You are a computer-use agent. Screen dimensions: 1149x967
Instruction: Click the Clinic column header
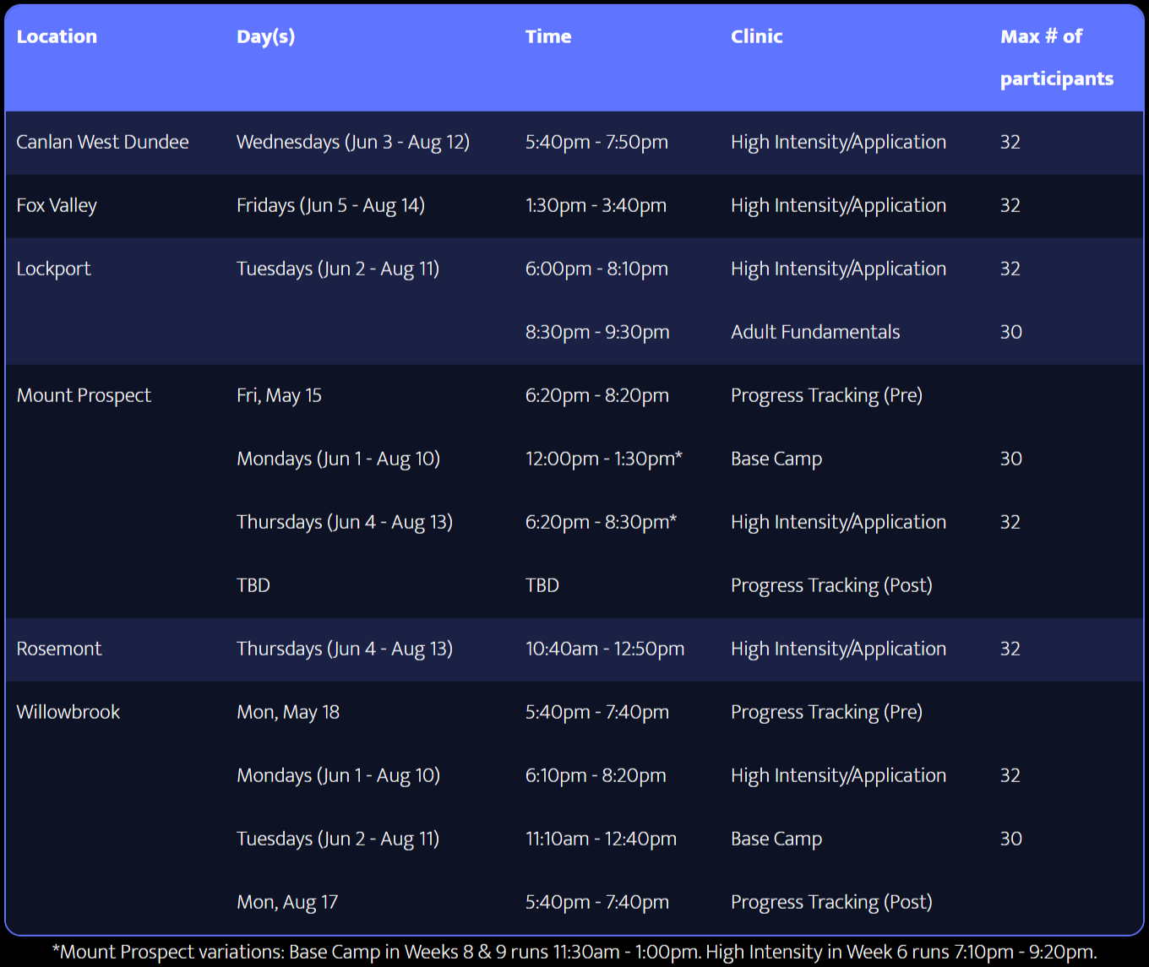tap(755, 36)
